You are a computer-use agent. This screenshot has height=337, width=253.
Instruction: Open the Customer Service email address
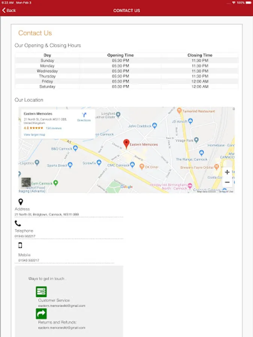(x=62, y=306)
